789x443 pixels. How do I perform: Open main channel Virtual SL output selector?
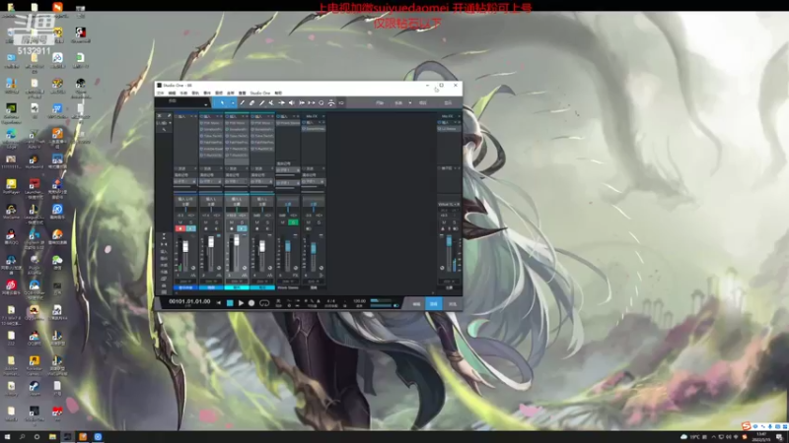click(449, 205)
